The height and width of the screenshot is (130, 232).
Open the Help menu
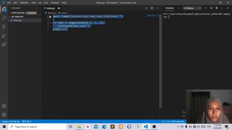(x=64, y=3)
